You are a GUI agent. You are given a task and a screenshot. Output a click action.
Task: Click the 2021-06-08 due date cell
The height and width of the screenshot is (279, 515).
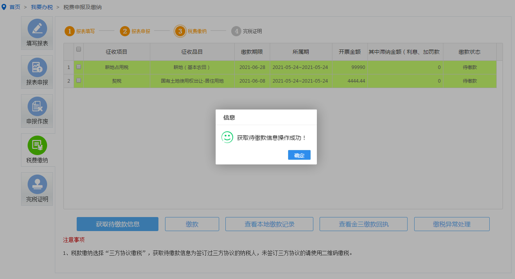tap(252, 81)
